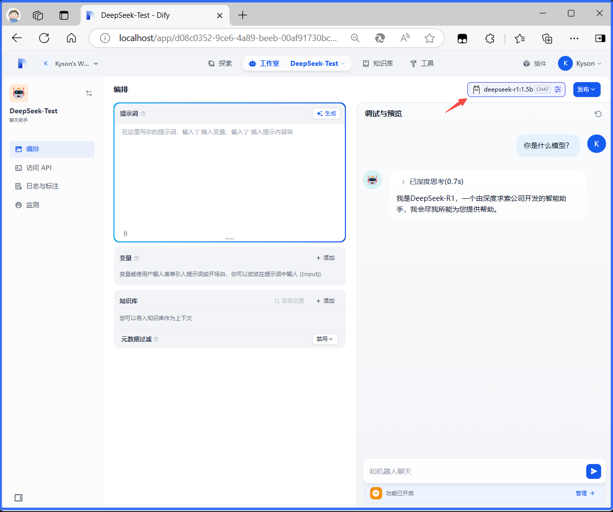Open the zoom magnifier in address bar
Screen dimensions: 613x512
coord(355,38)
